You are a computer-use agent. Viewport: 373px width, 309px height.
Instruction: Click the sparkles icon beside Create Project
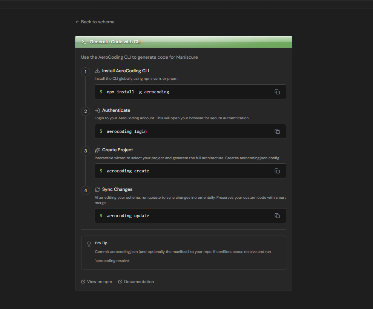[97, 149]
